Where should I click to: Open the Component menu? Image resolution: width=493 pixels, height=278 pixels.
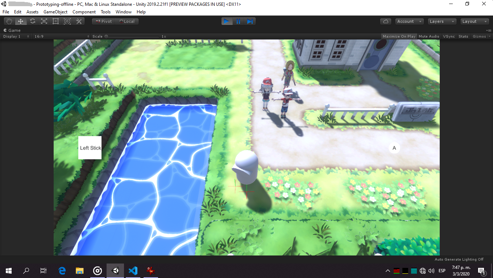click(x=84, y=12)
